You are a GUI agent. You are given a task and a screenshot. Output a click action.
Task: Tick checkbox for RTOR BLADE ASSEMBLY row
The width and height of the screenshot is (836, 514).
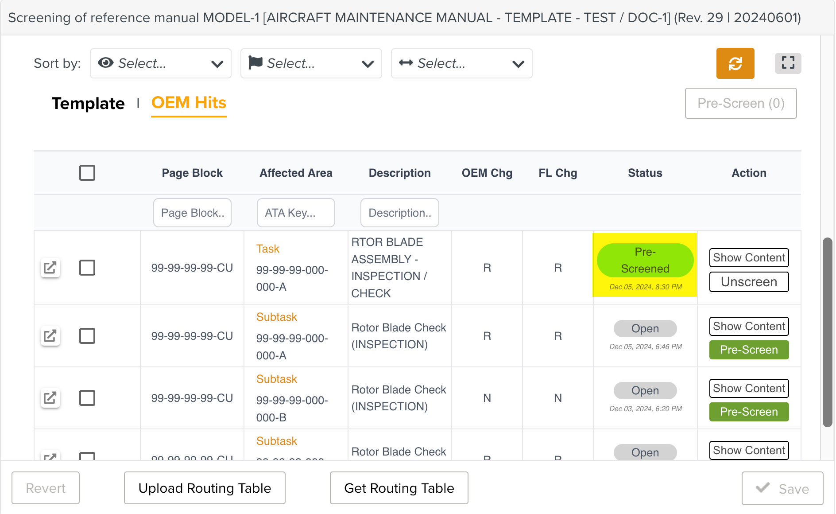87,268
